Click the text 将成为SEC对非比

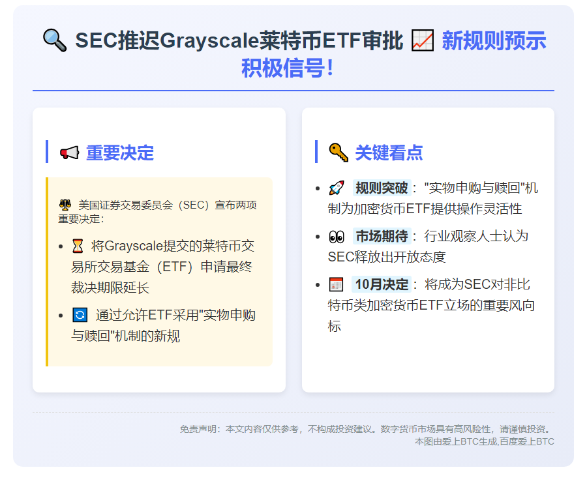click(477, 284)
